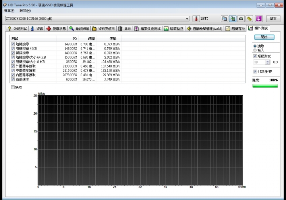Screen dimensions: 286x200
Task: Open options via the yellow tool icon
Action: click(249, 19)
